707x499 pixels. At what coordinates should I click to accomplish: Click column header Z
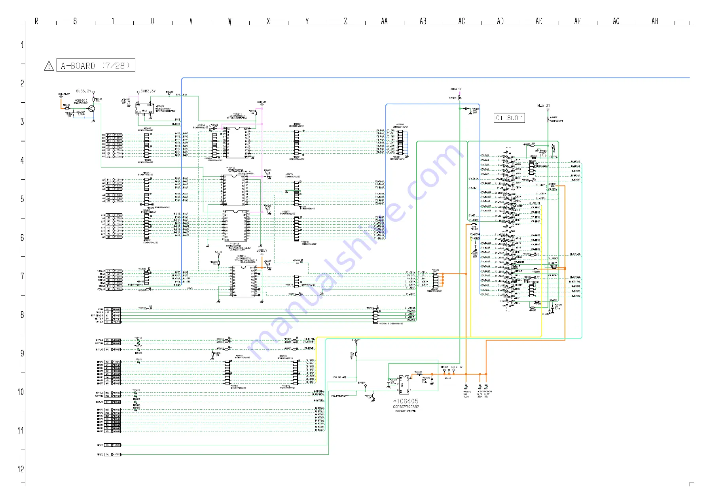345,21
